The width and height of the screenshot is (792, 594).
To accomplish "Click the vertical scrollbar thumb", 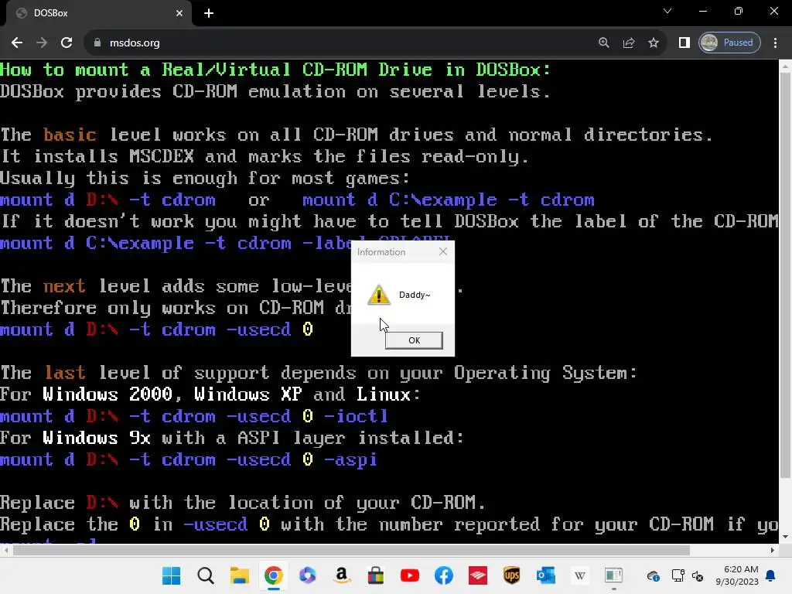I will [785, 275].
